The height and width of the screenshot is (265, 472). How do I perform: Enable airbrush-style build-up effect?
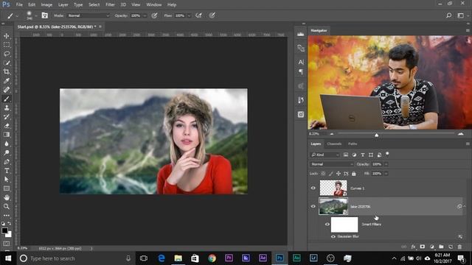tap(198, 15)
